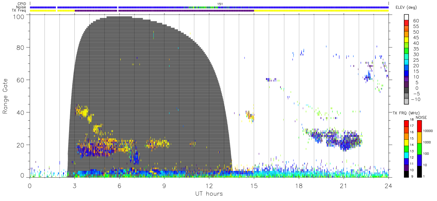The height and width of the screenshot is (201, 437).
Task: Click the cyan 25–30 degree elevation color segment
Action: click(x=406, y=57)
